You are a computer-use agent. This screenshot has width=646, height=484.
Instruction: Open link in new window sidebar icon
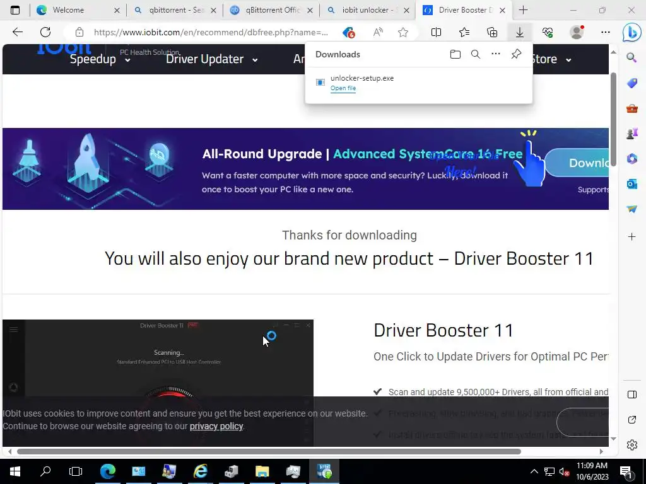[x=631, y=420]
